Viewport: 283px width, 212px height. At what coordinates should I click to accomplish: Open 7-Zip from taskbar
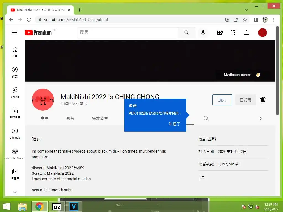click(56, 206)
